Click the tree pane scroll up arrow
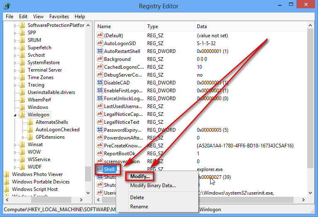This screenshot has width=318, height=217. [88, 25]
